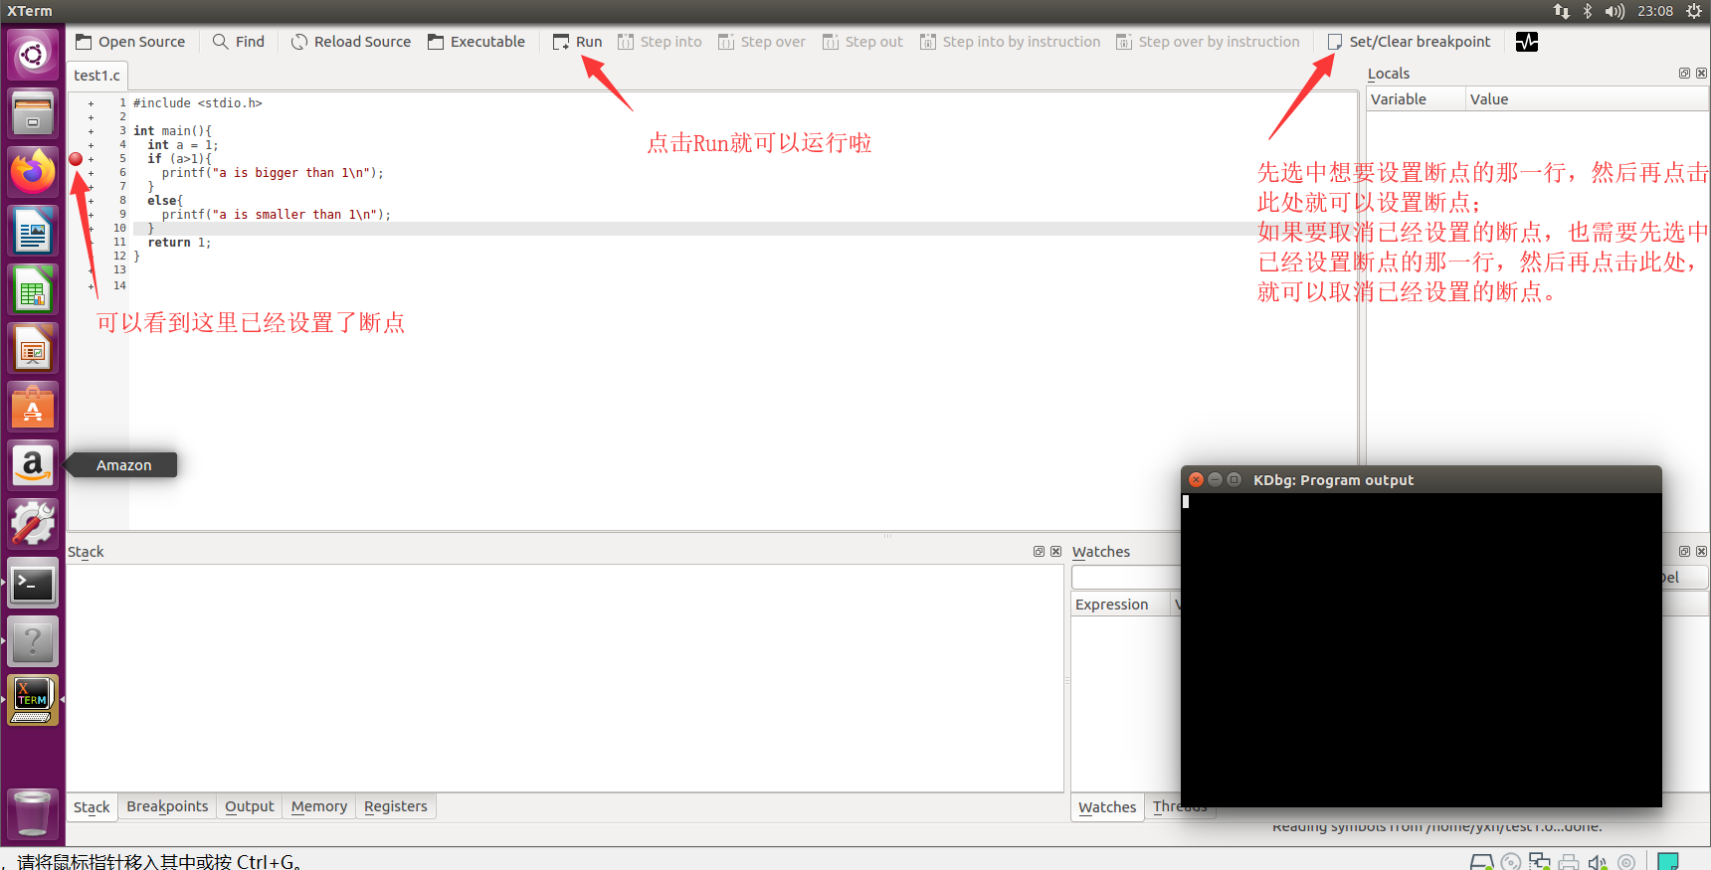Viewport: 1711px width, 870px height.
Task: Click the pulse monitor icon in the toolbar
Action: (x=1527, y=42)
